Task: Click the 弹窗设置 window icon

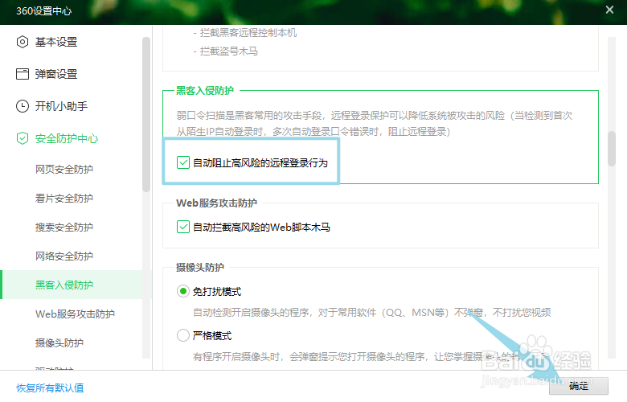Action: tap(23, 74)
